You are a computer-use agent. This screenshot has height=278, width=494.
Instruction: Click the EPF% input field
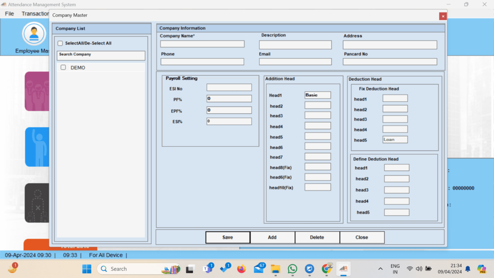[229, 110]
